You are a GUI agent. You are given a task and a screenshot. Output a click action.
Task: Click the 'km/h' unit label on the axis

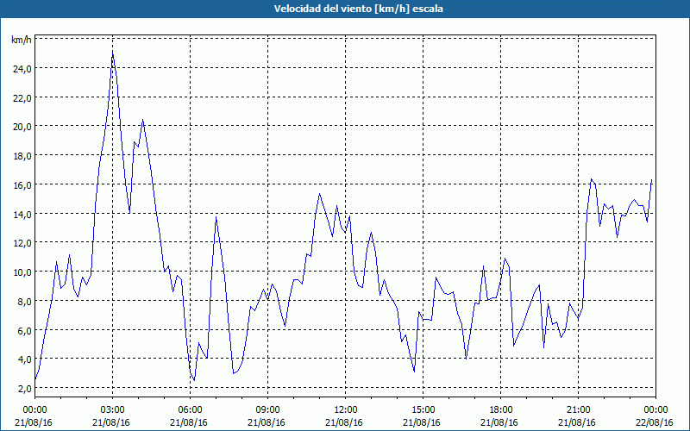[x=22, y=40]
